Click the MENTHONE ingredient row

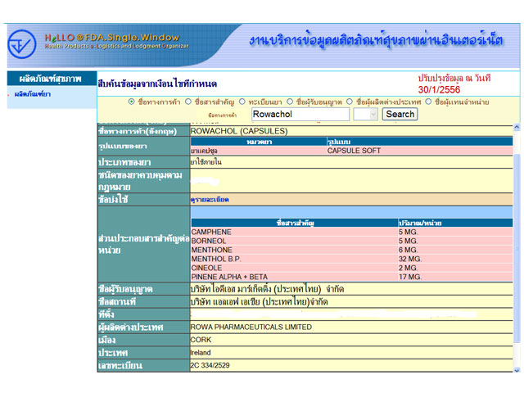point(352,250)
